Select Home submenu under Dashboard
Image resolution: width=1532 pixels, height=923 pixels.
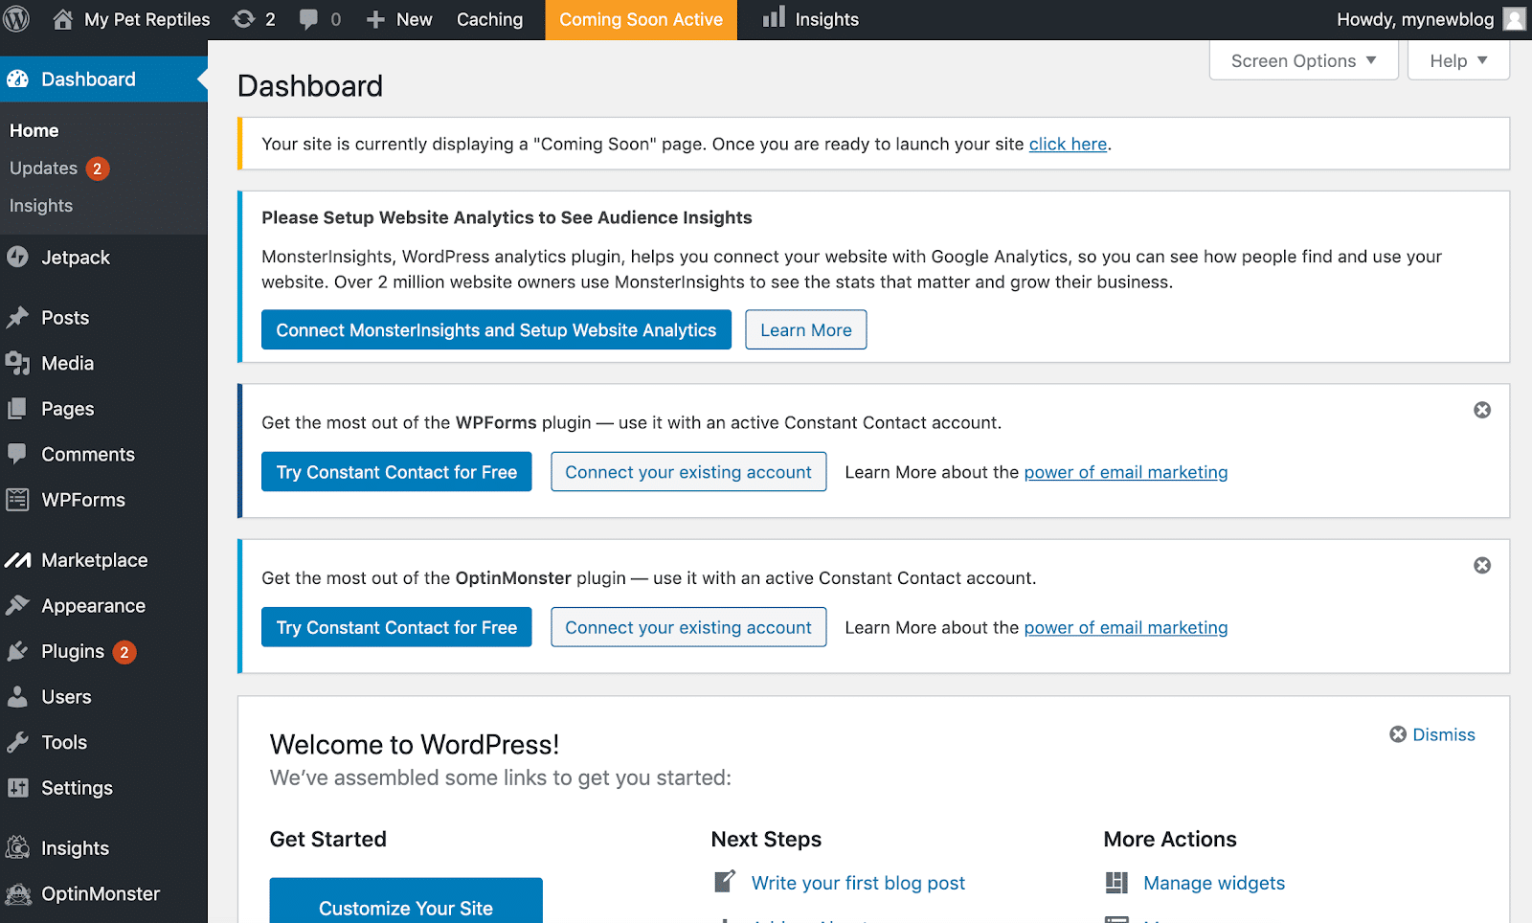coord(34,130)
